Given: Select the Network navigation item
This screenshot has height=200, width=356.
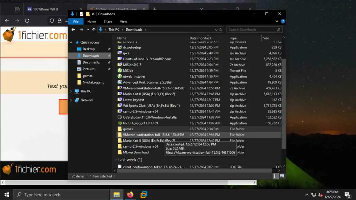Looking at the screenshot, I should click(x=86, y=100).
